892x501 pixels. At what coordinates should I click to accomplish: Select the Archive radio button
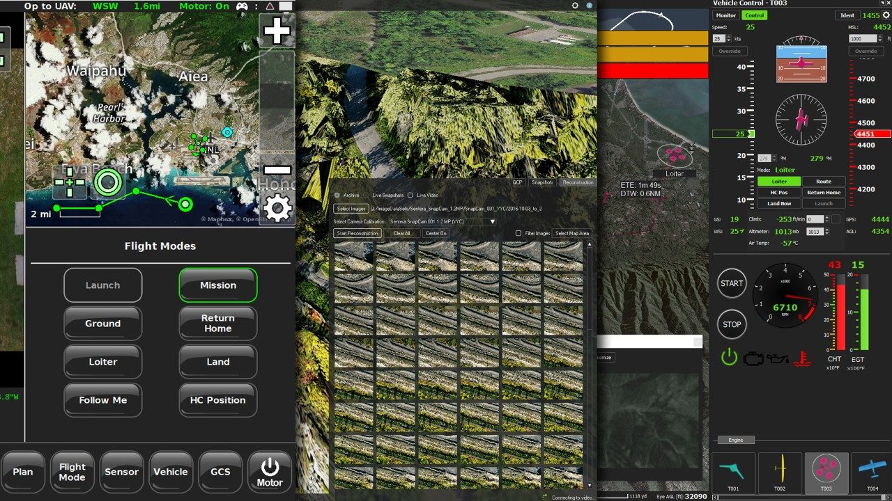[338, 196]
